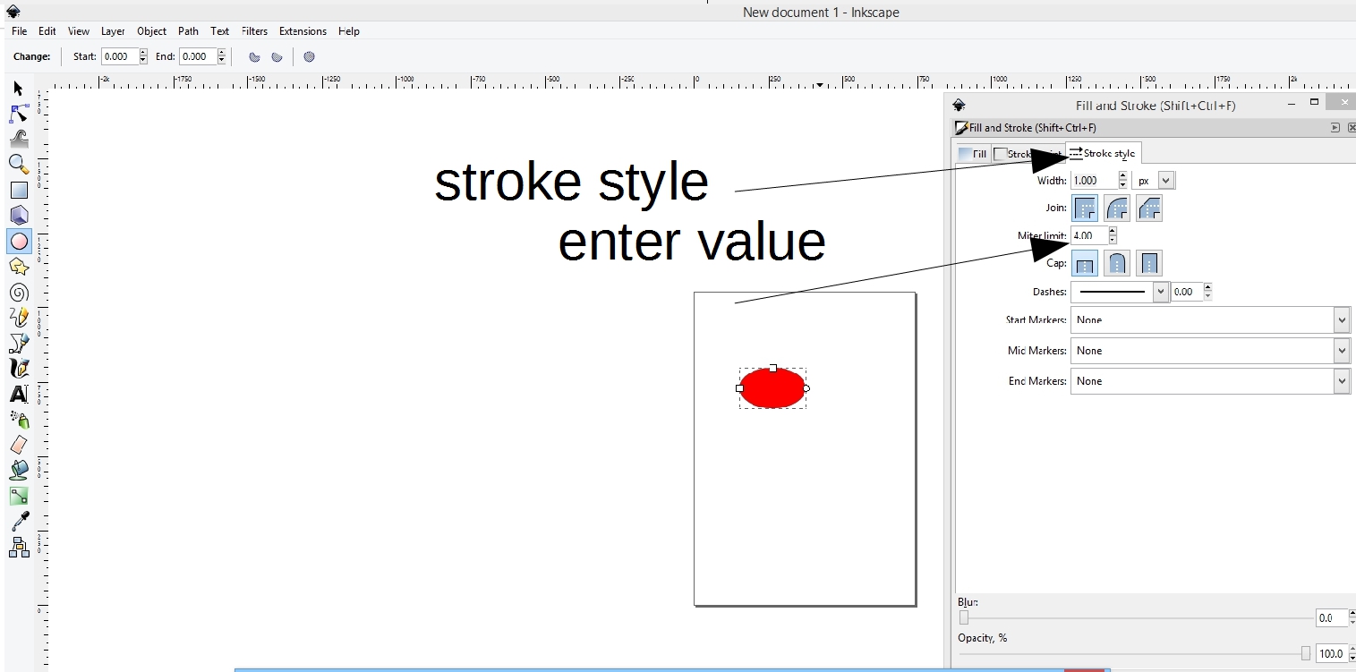Screen dimensions: 1356x672
Task: Open the Object menu
Action: click(152, 31)
